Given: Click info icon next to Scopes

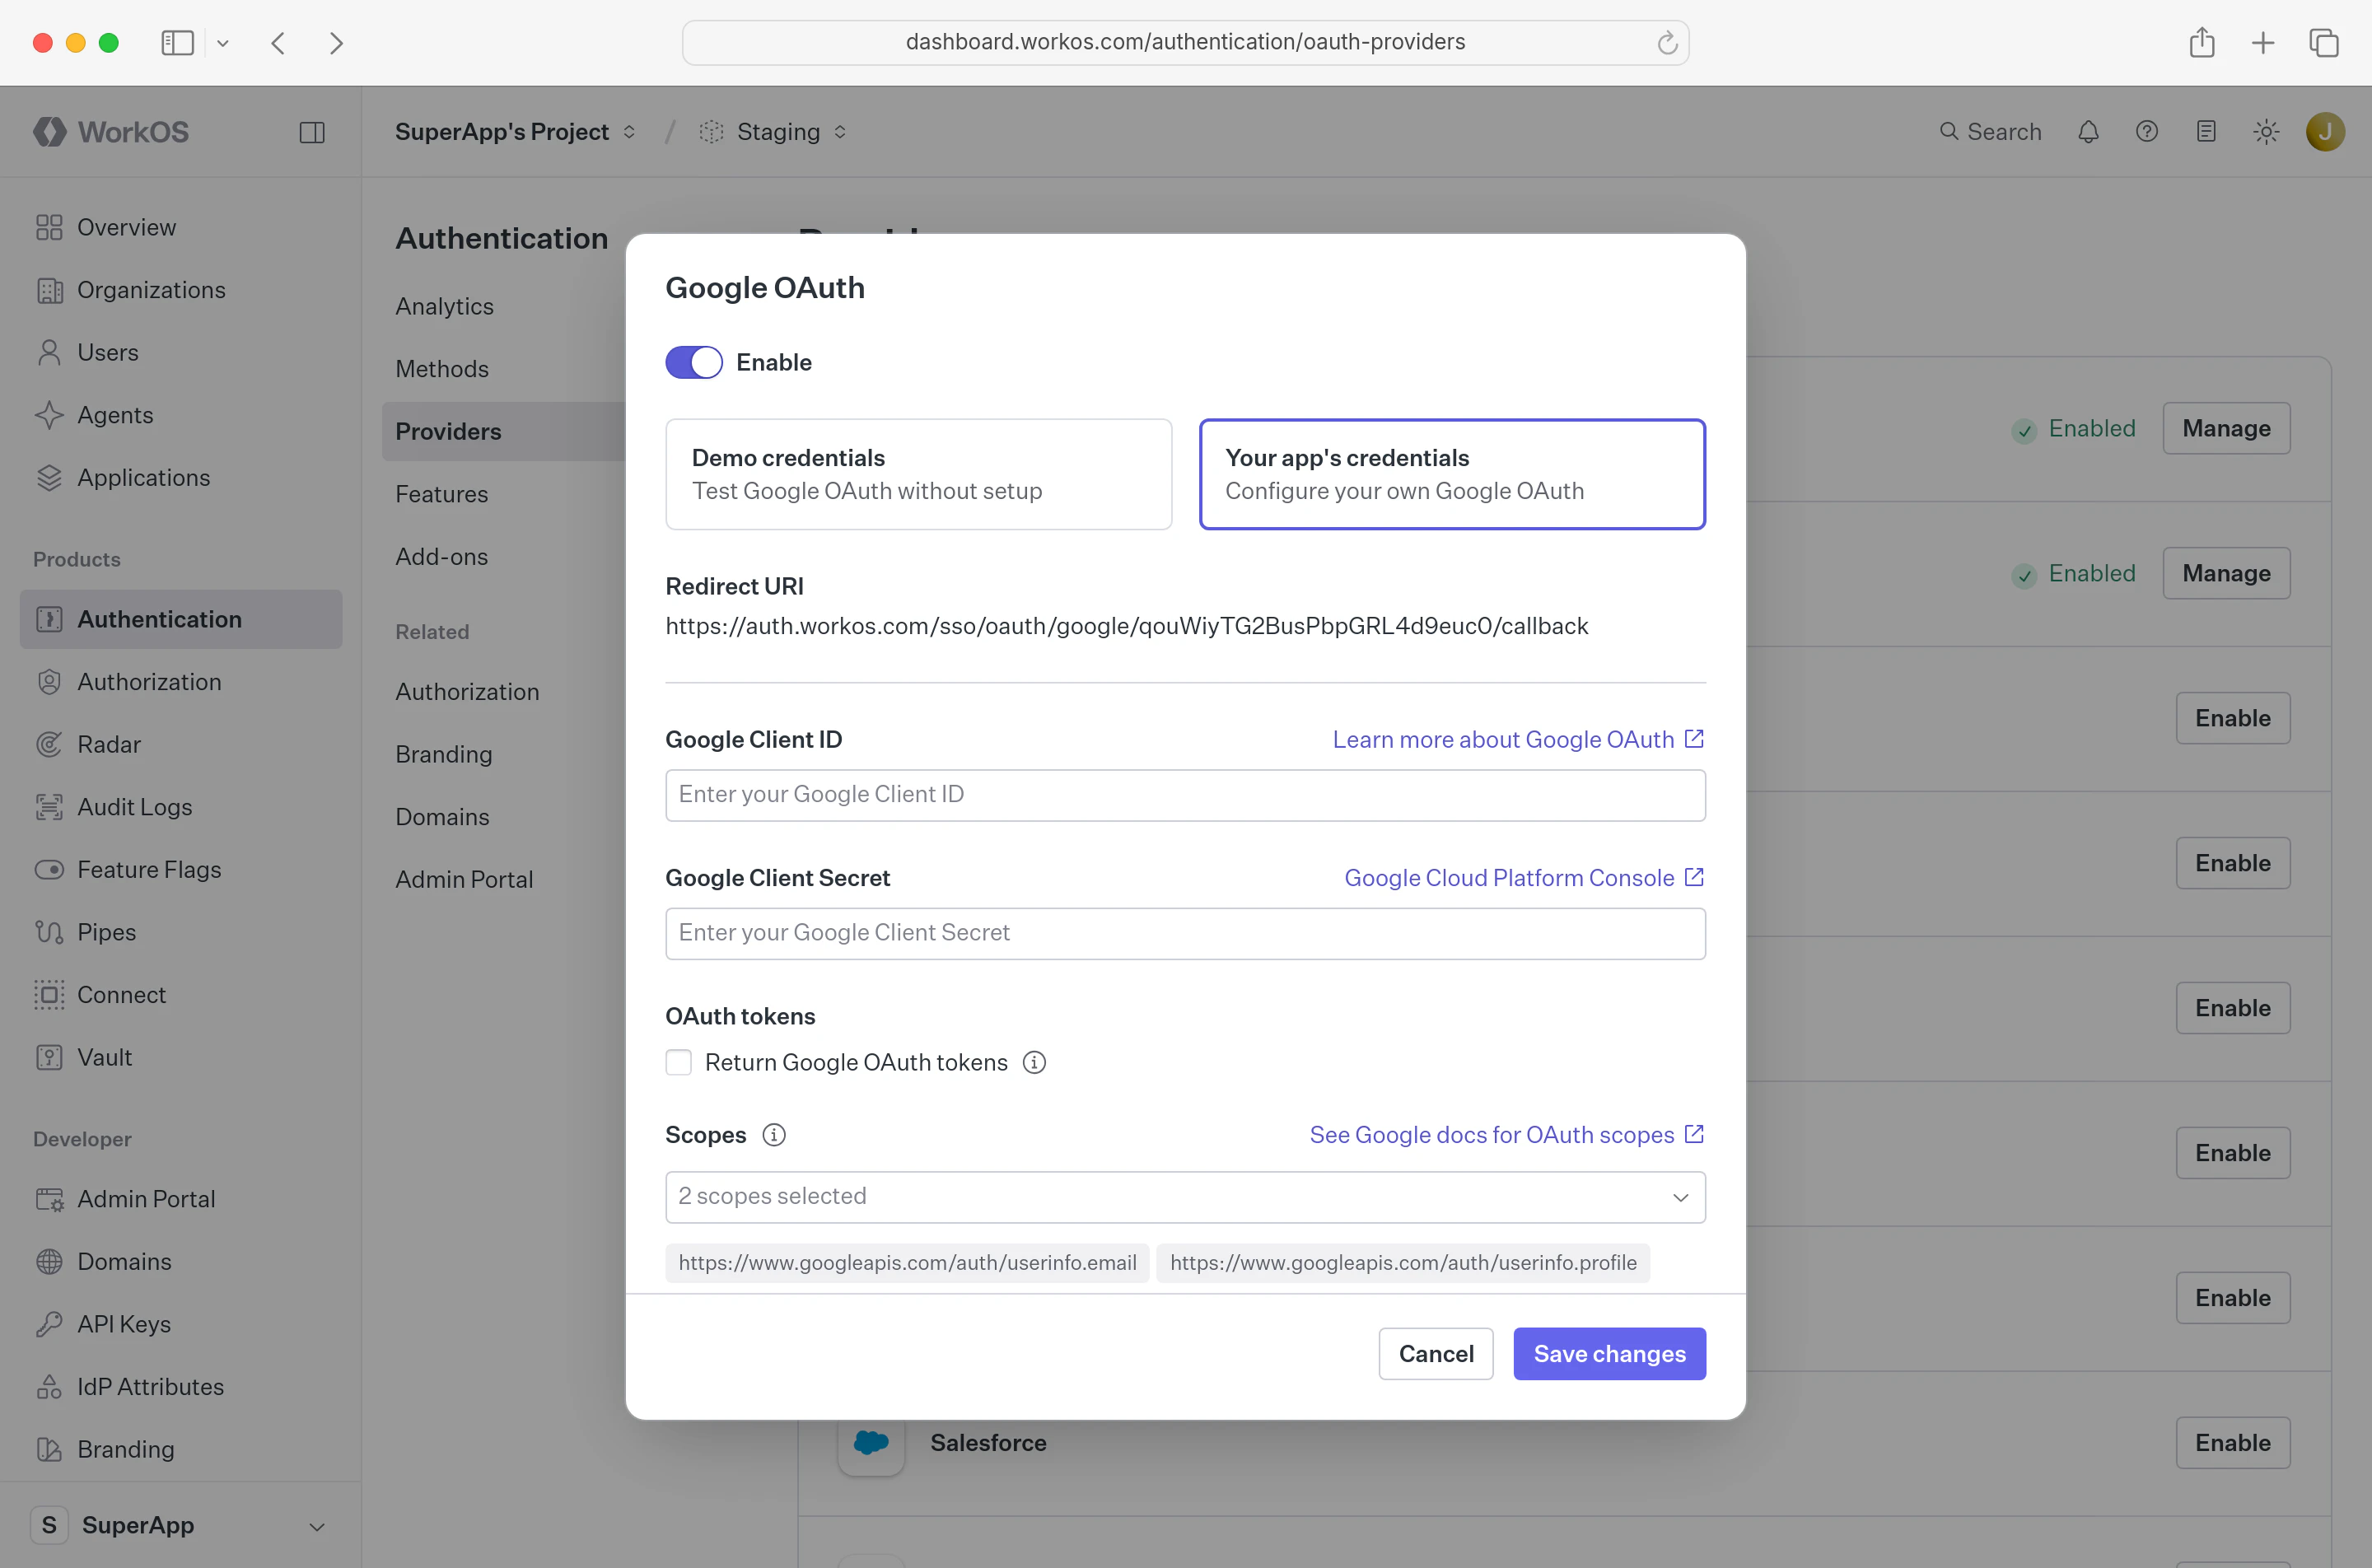Looking at the screenshot, I should 774,1135.
